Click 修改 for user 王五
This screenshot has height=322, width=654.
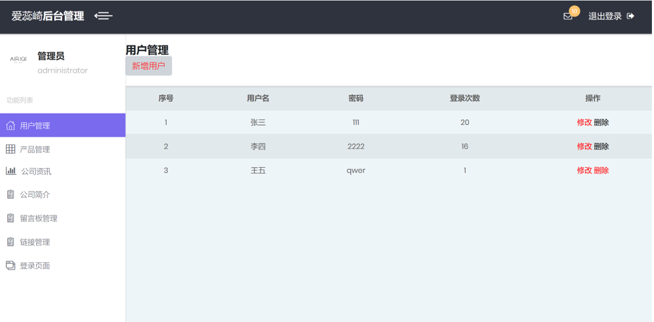tap(585, 170)
